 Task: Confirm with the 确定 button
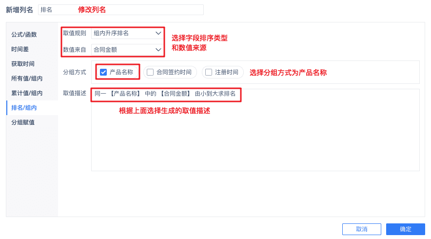[x=406, y=229]
